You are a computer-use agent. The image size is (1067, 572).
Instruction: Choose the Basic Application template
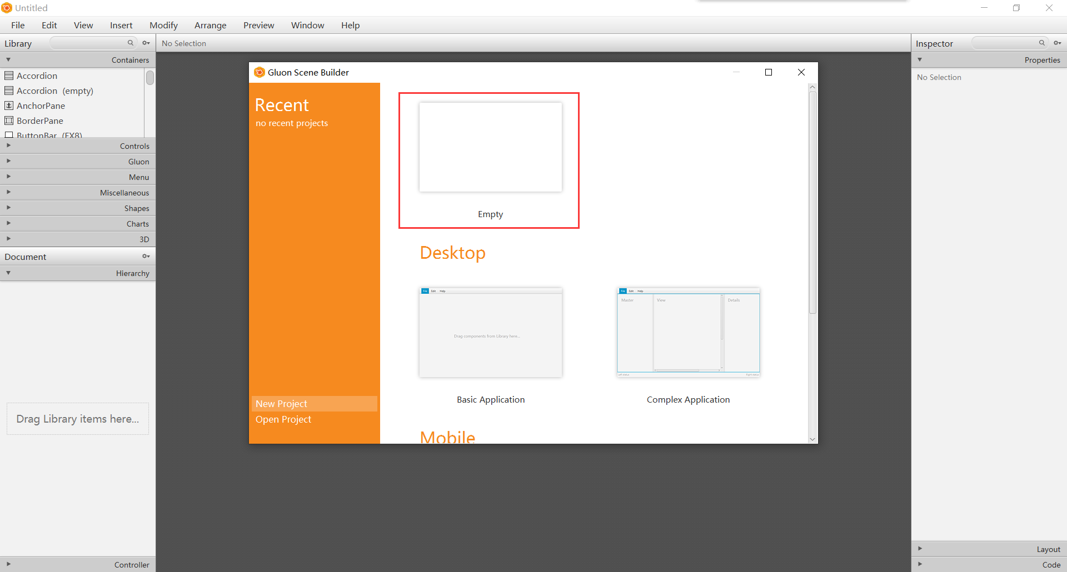point(490,333)
